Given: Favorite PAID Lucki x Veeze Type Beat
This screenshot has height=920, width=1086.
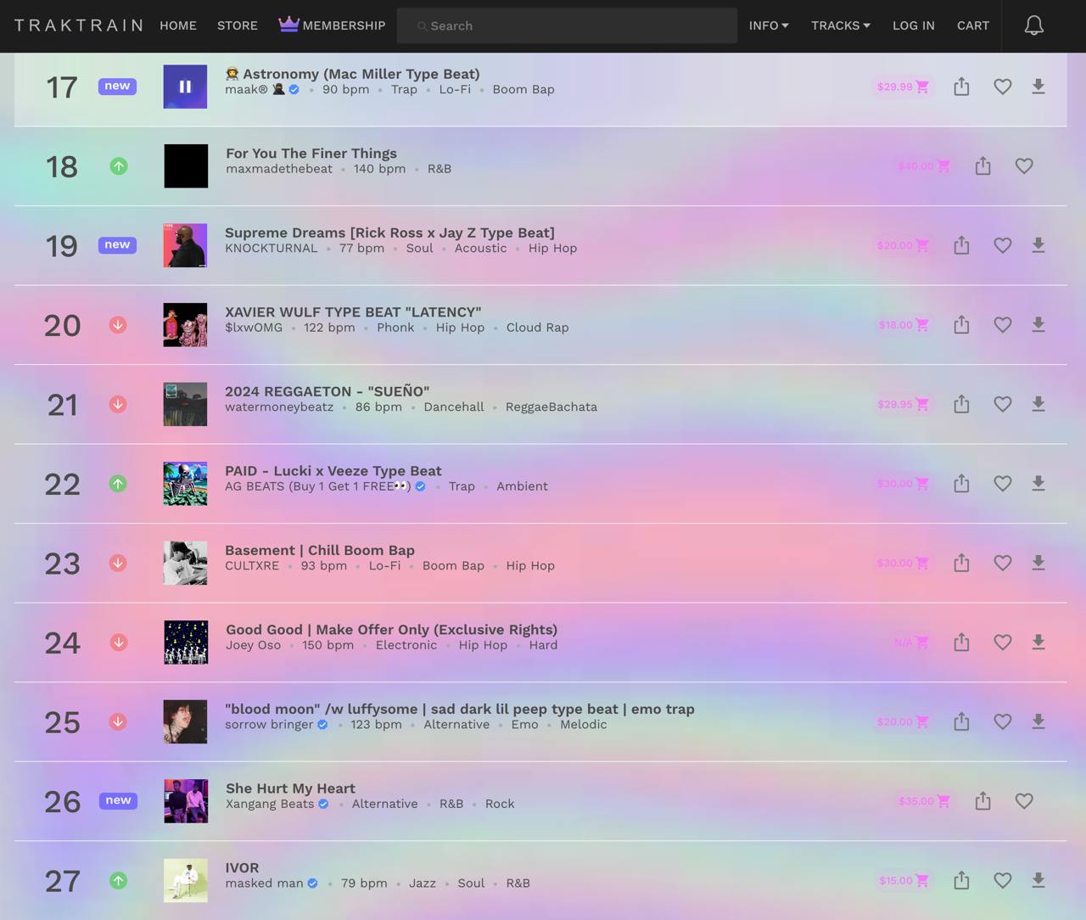Looking at the screenshot, I should tap(1002, 484).
